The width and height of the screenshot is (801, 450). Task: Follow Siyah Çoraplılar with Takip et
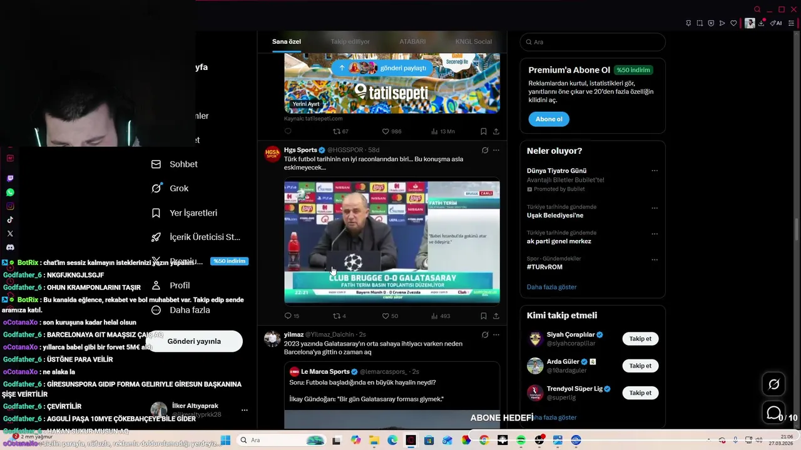coord(640,339)
